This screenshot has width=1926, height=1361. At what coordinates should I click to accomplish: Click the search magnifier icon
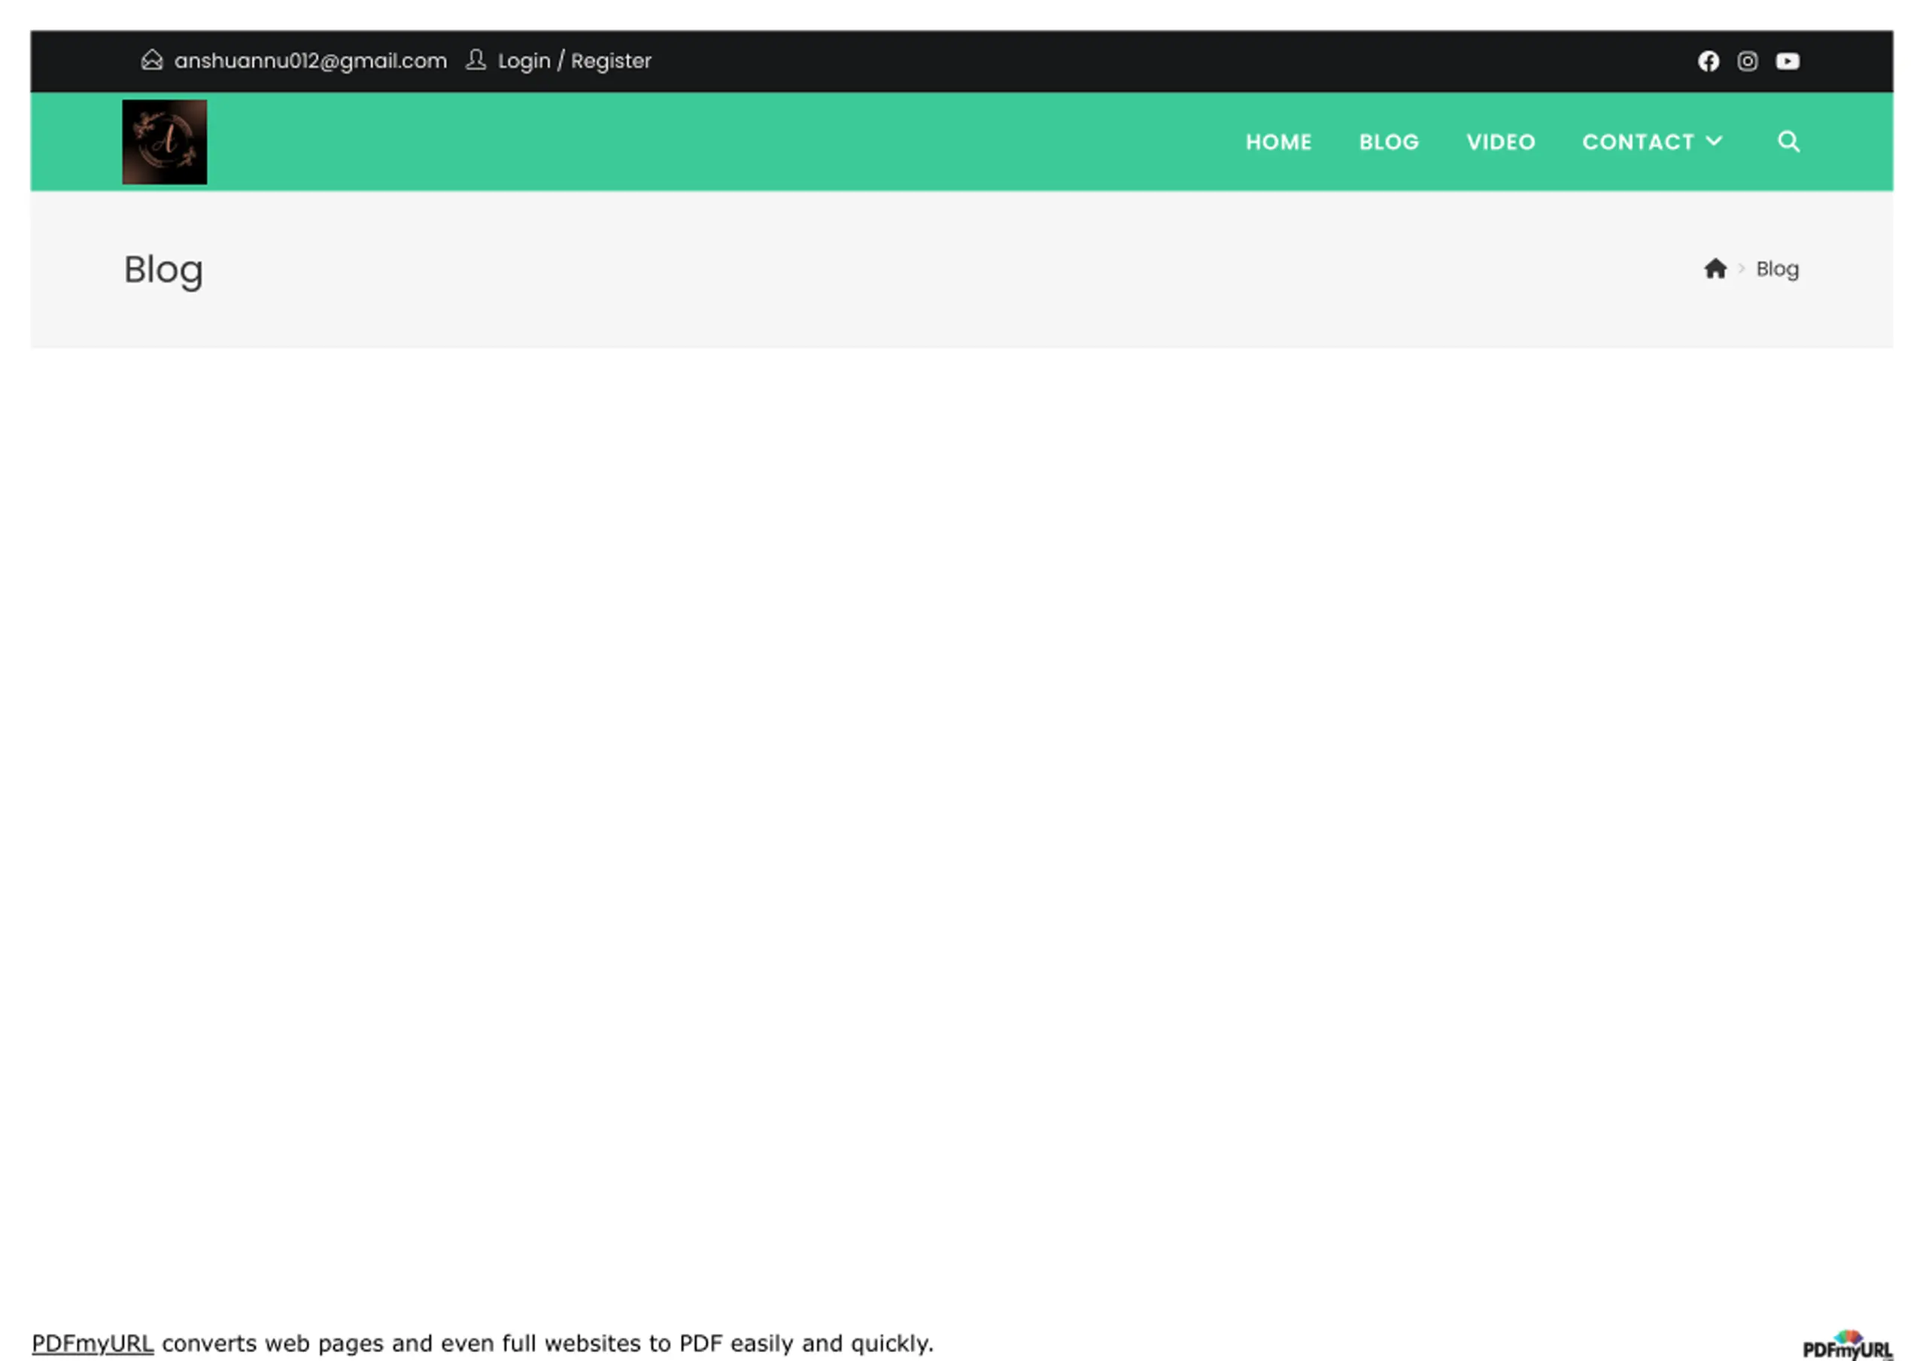(1788, 141)
